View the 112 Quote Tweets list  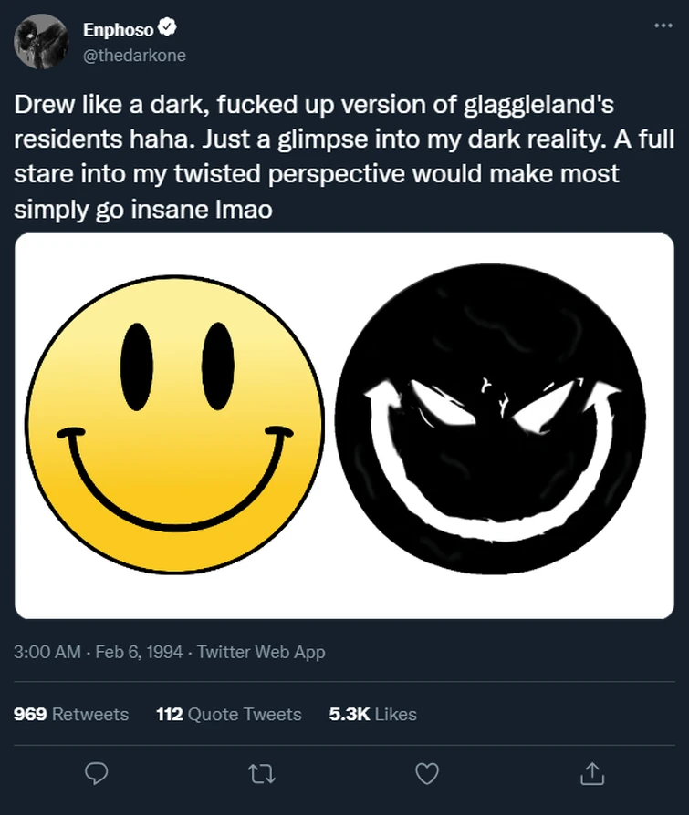[228, 714]
